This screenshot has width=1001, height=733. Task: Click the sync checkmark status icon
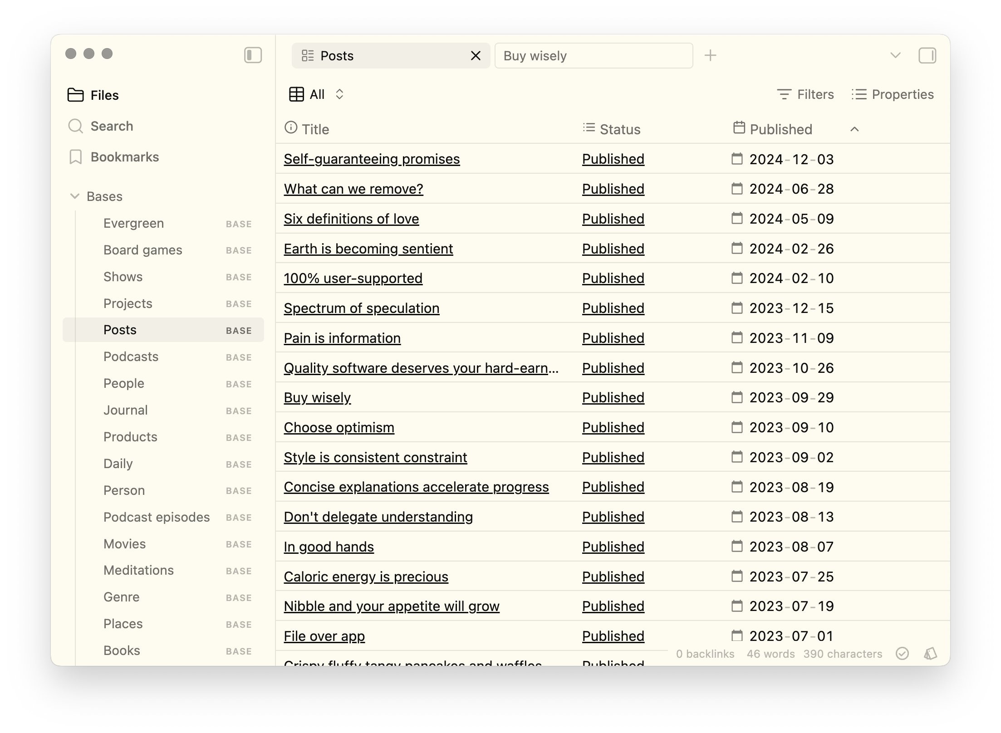click(902, 653)
